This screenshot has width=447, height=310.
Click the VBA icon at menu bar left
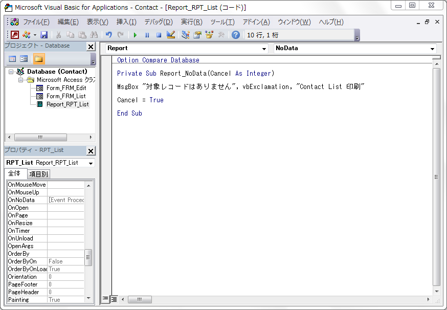[14, 21]
